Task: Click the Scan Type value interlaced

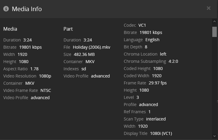Action: pos(156,119)
